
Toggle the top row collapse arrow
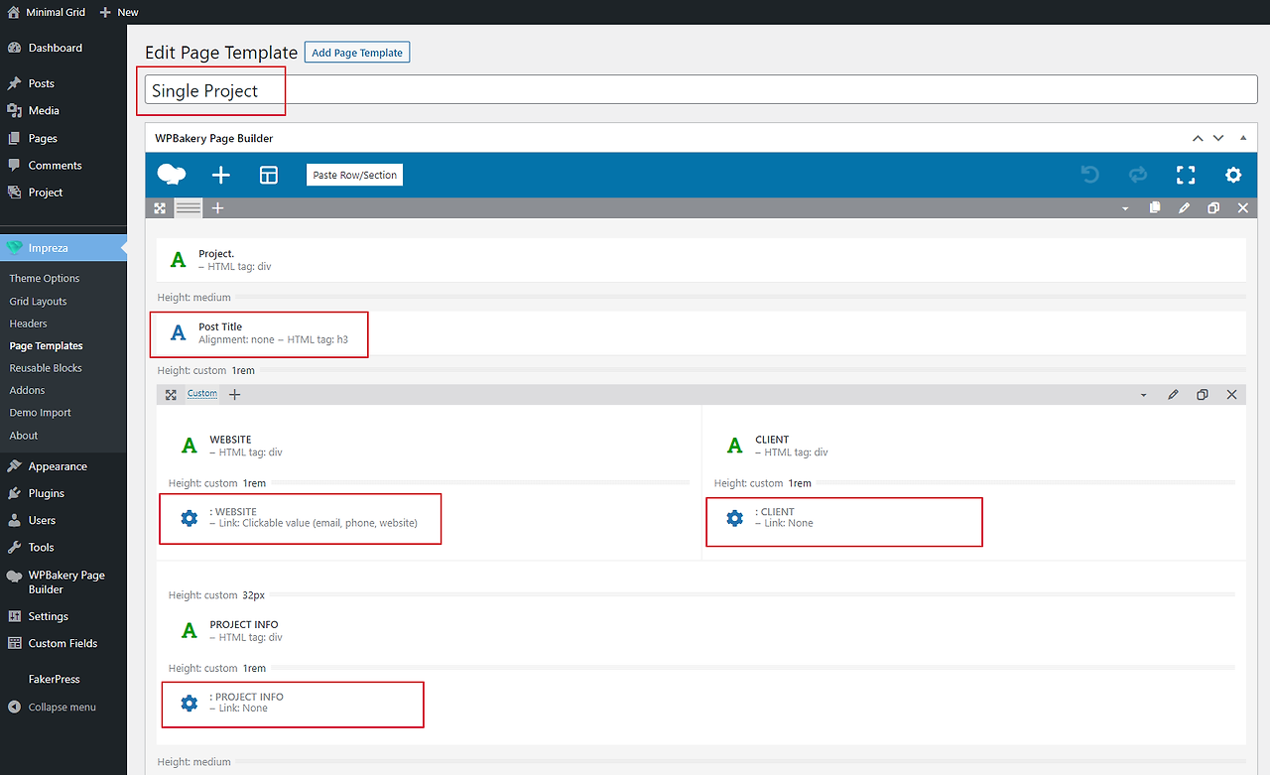coord(1125,208)
